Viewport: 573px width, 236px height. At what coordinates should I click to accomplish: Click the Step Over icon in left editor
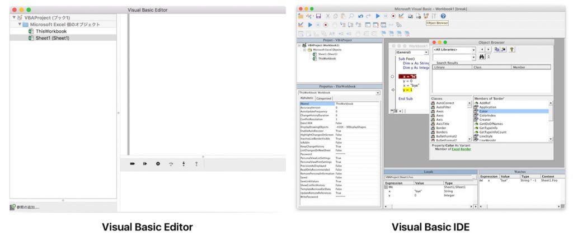click(x=171, y=164)
